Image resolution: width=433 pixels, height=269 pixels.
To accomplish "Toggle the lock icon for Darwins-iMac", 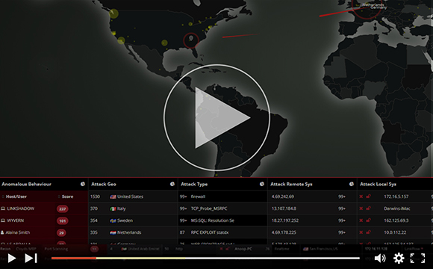I will tap(368, 208).
